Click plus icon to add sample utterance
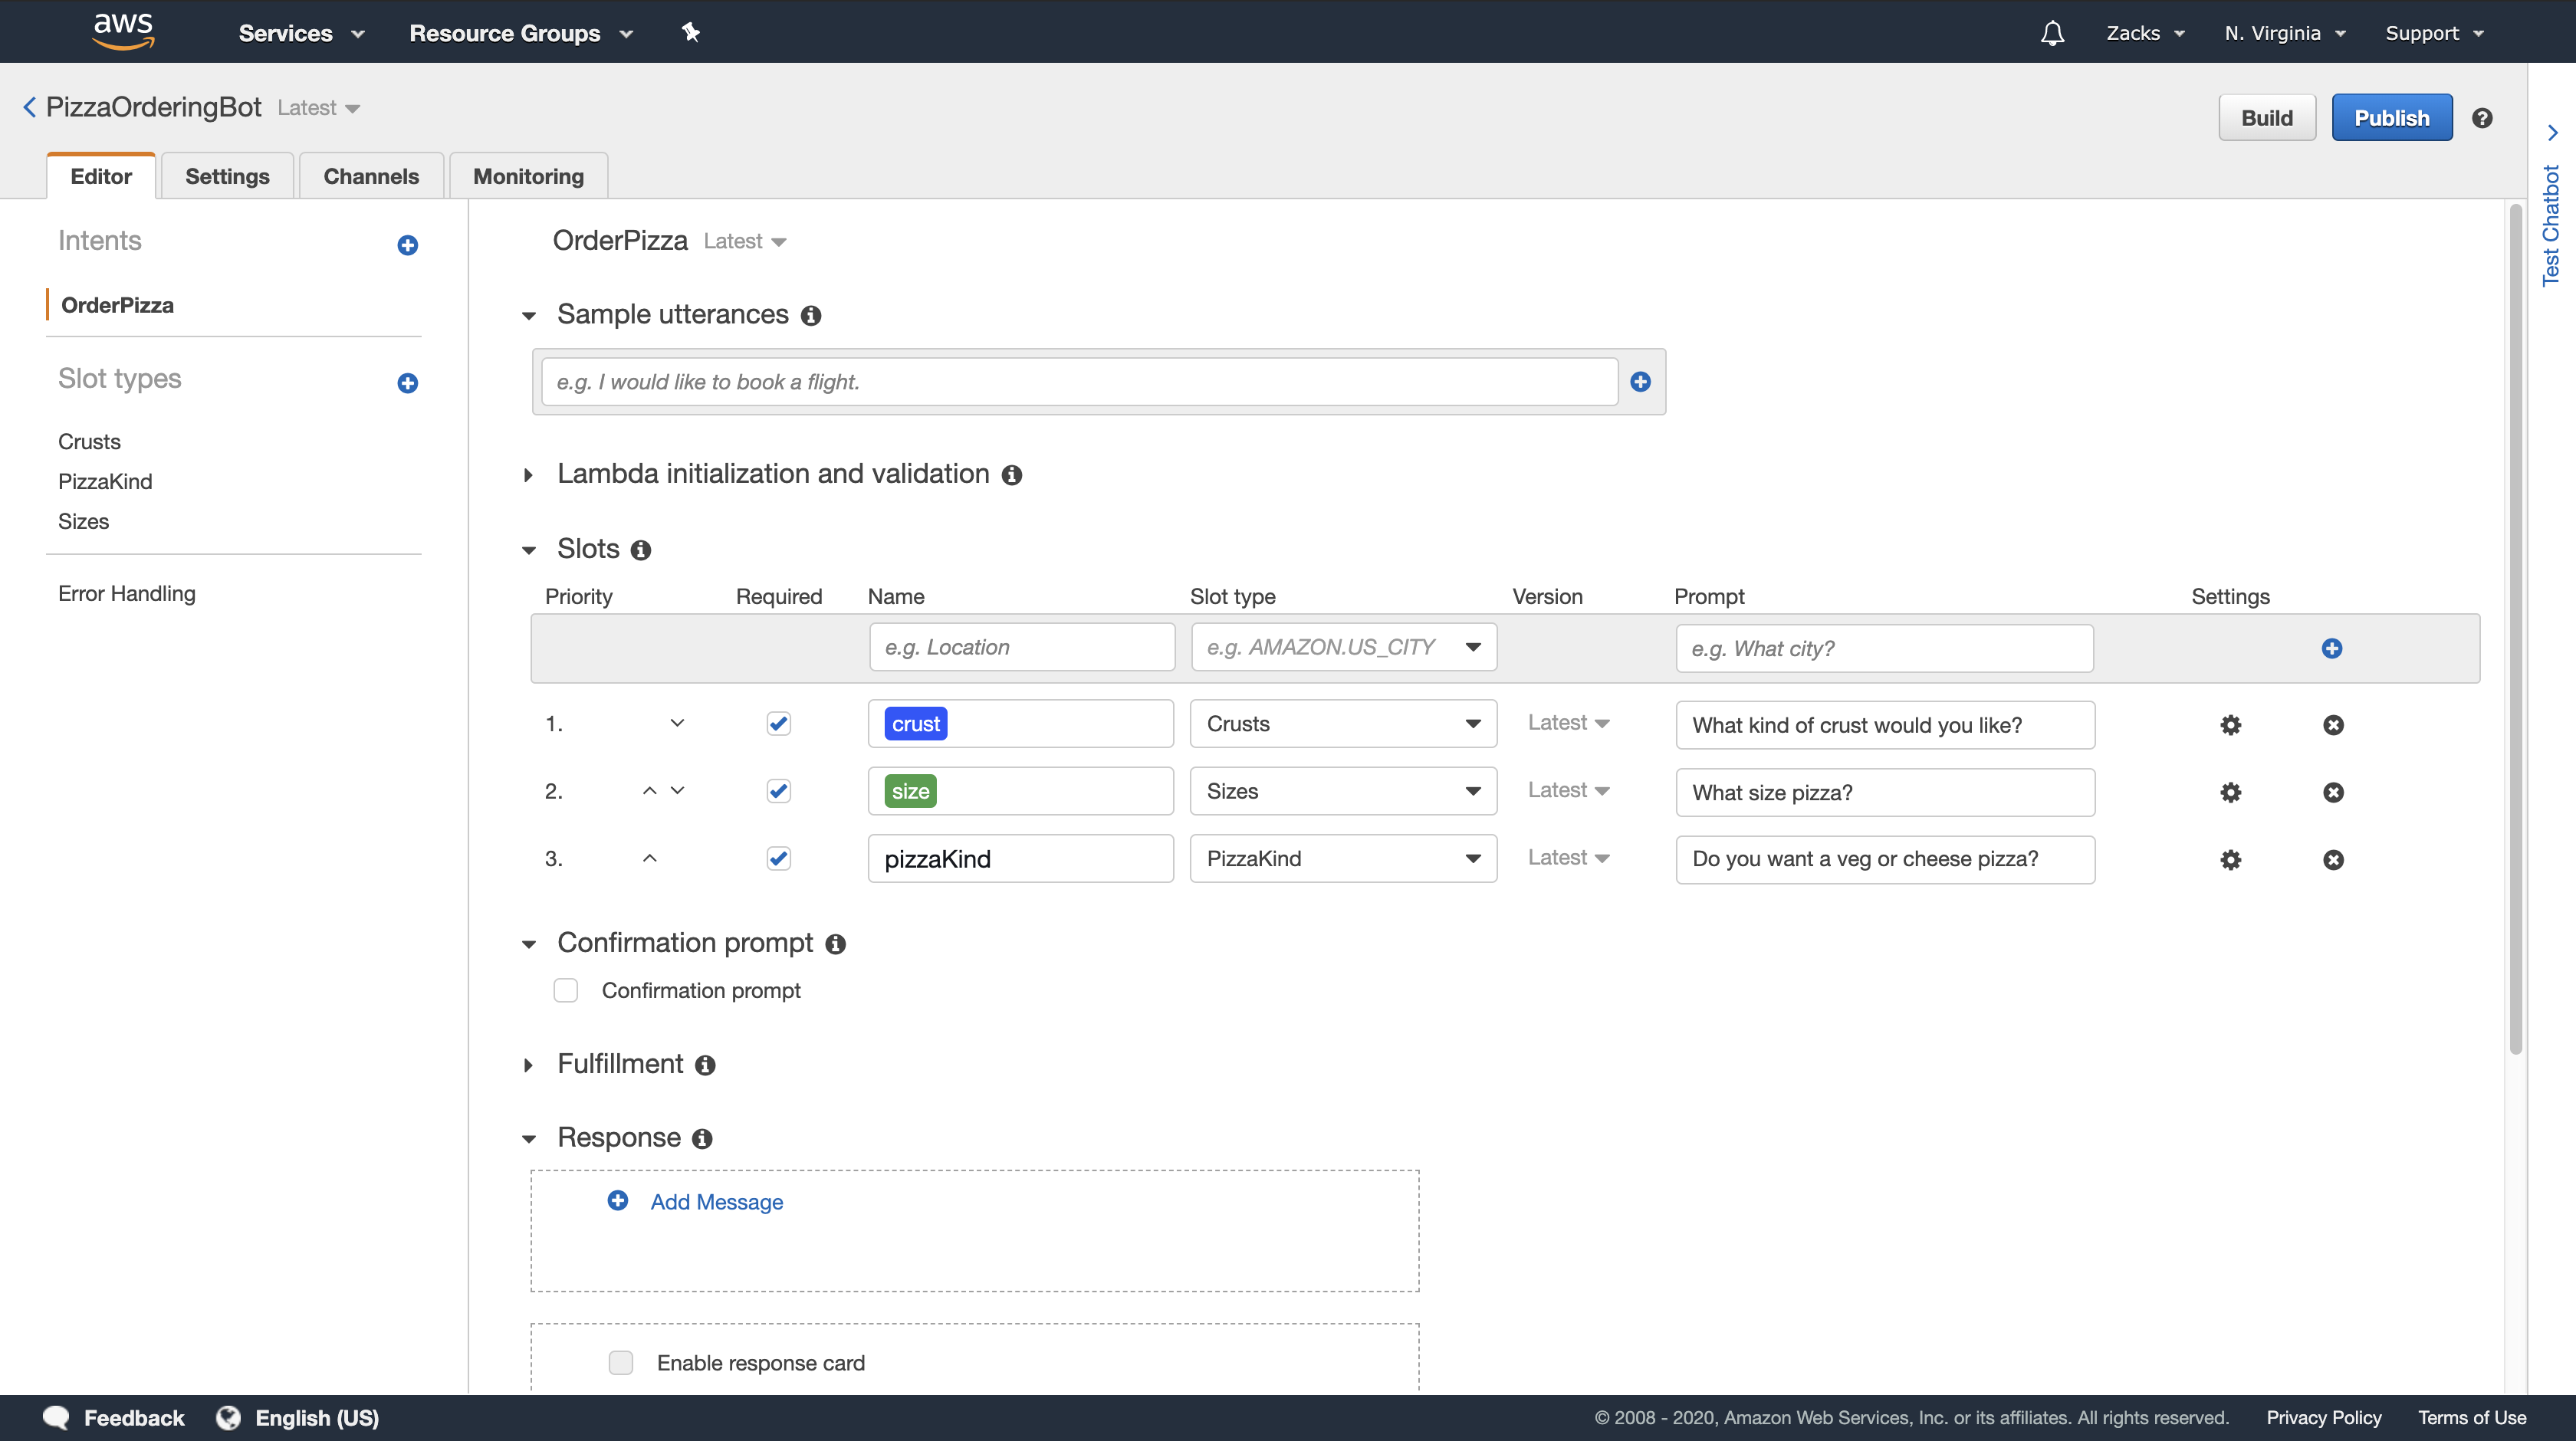Viewport: 2576px width, 1441px height. tap(1640, 381)
